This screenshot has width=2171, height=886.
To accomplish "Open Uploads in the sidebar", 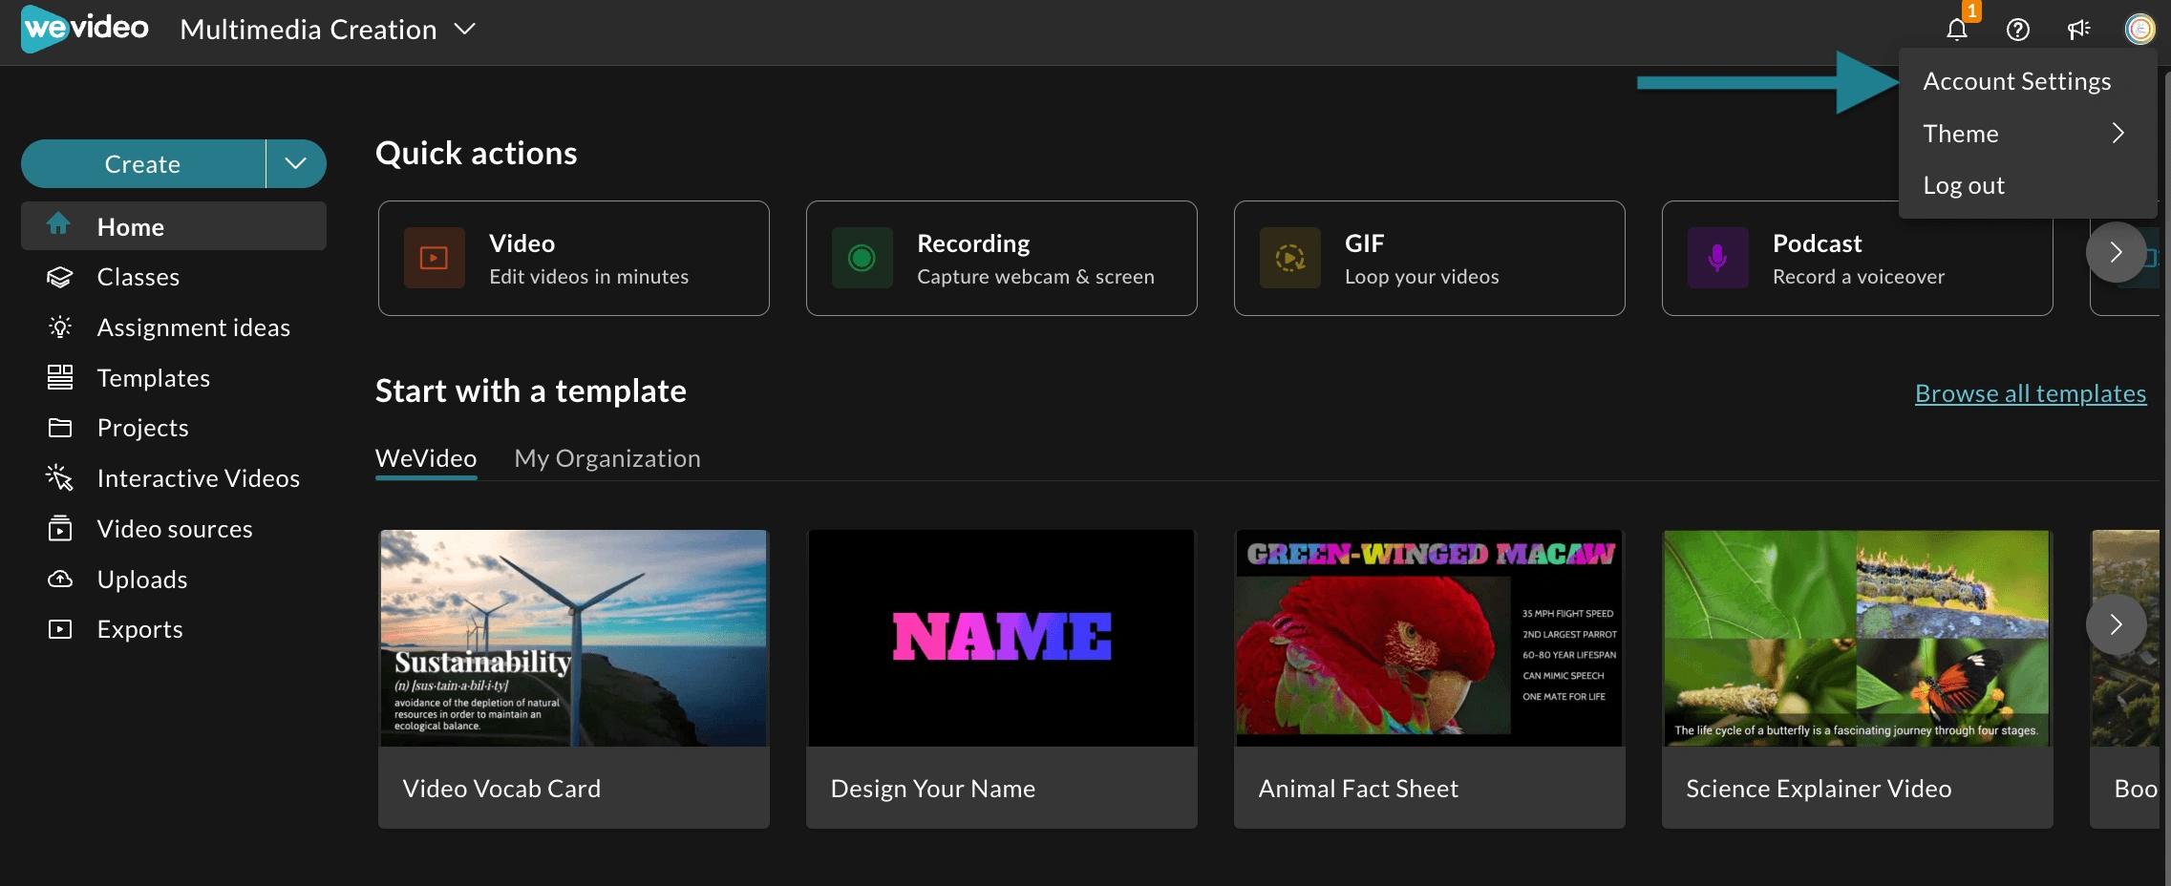I will pyautogui.click(x=174, y=580).
